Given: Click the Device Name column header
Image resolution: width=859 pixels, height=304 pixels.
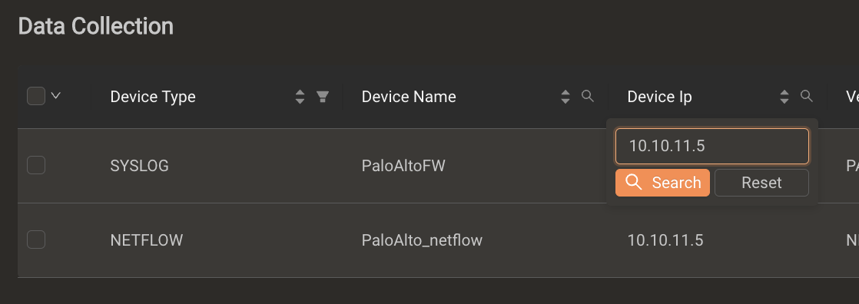Looking at the screenshot, I should [x=409, y=97].
